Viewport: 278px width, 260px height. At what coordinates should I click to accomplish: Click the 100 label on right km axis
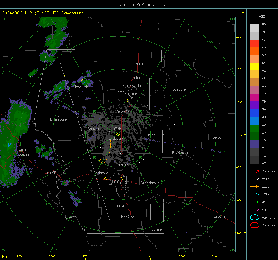point(238,69)
